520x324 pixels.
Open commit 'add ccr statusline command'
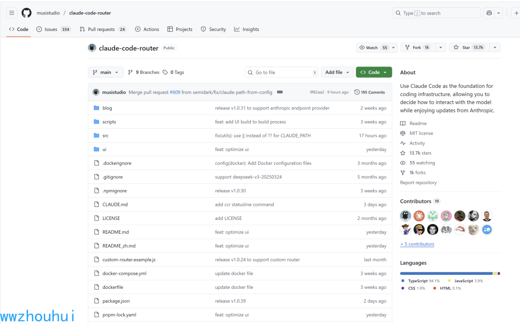[x=245, y=204]
